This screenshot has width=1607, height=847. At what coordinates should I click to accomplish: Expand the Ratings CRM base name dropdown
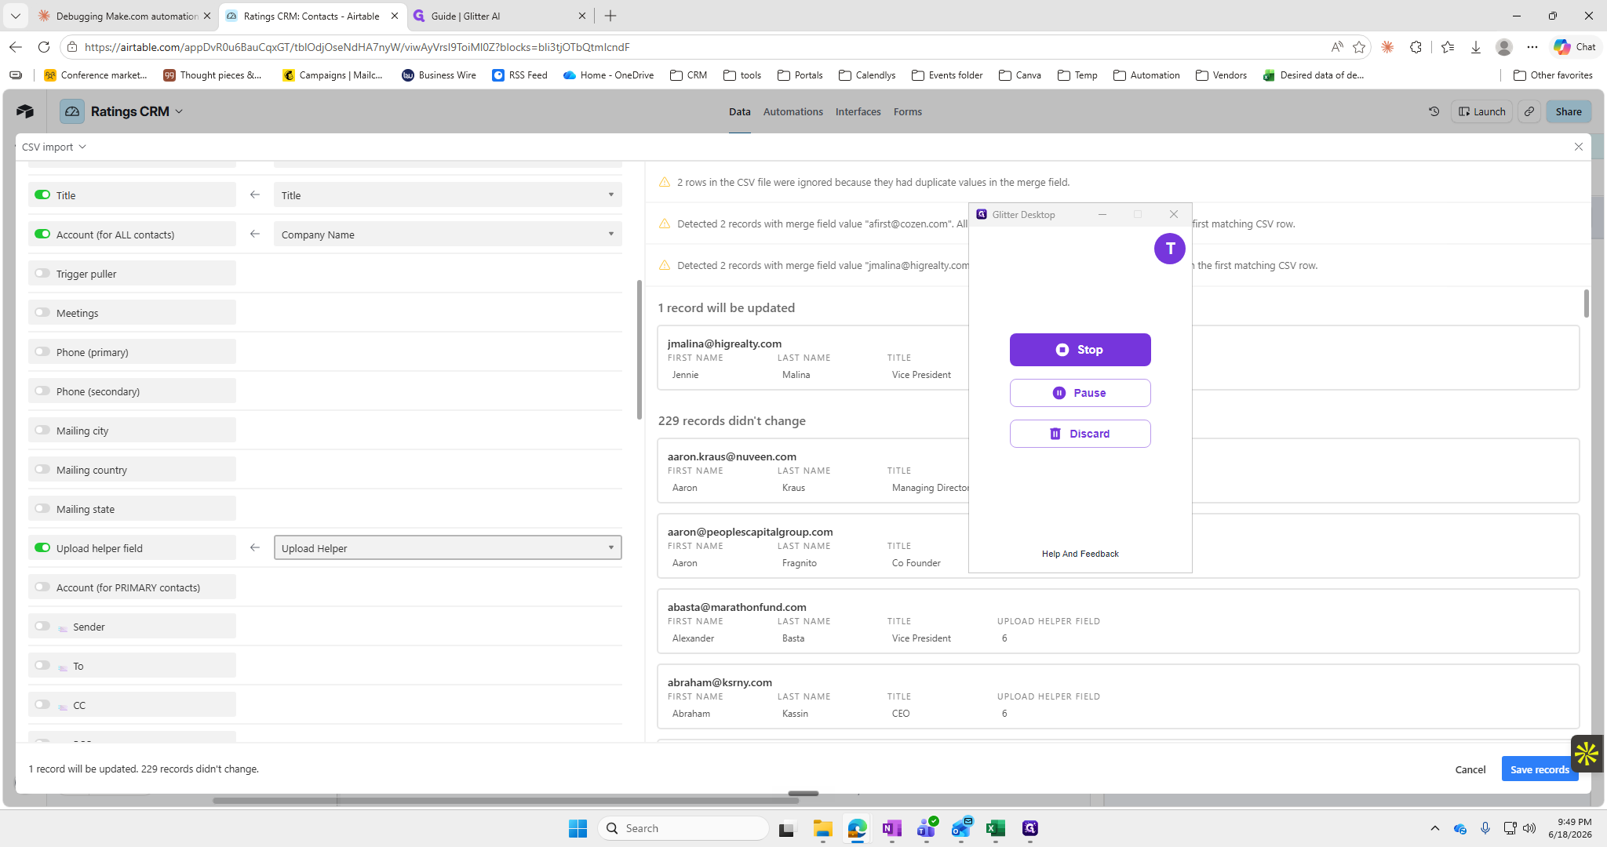point(179,111)
